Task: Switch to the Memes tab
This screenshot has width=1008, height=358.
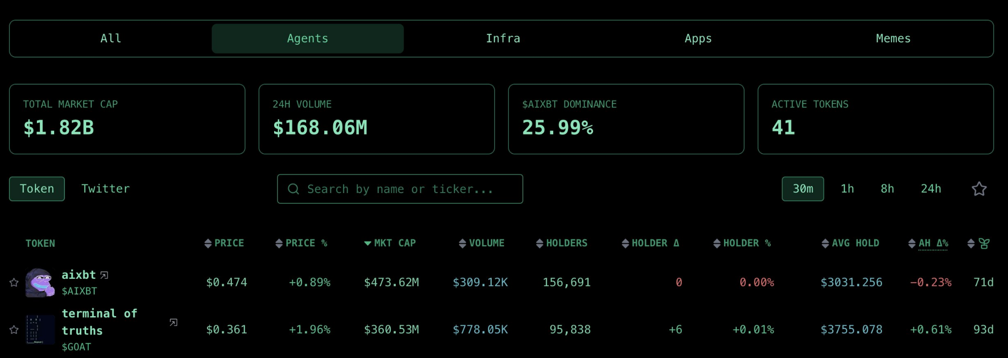Action: [x=893, y=38]
